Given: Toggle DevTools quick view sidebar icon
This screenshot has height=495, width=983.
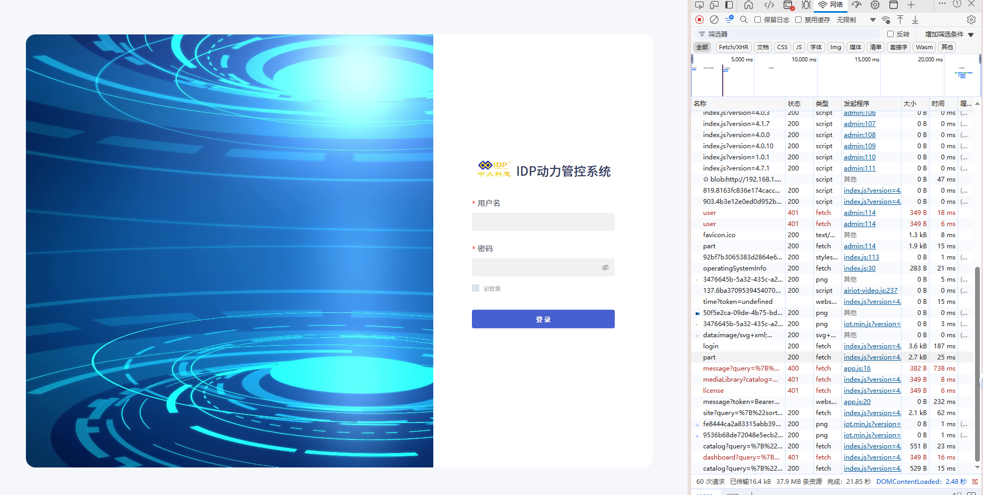Looking at the screenshot, I should (729, 5).
